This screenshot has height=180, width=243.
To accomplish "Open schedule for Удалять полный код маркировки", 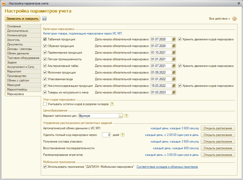I will point(218,135).
